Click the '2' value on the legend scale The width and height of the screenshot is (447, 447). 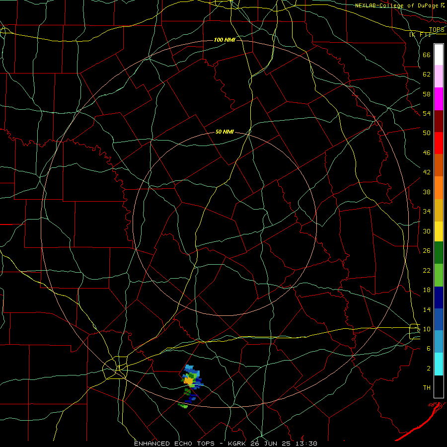point(429,368)
